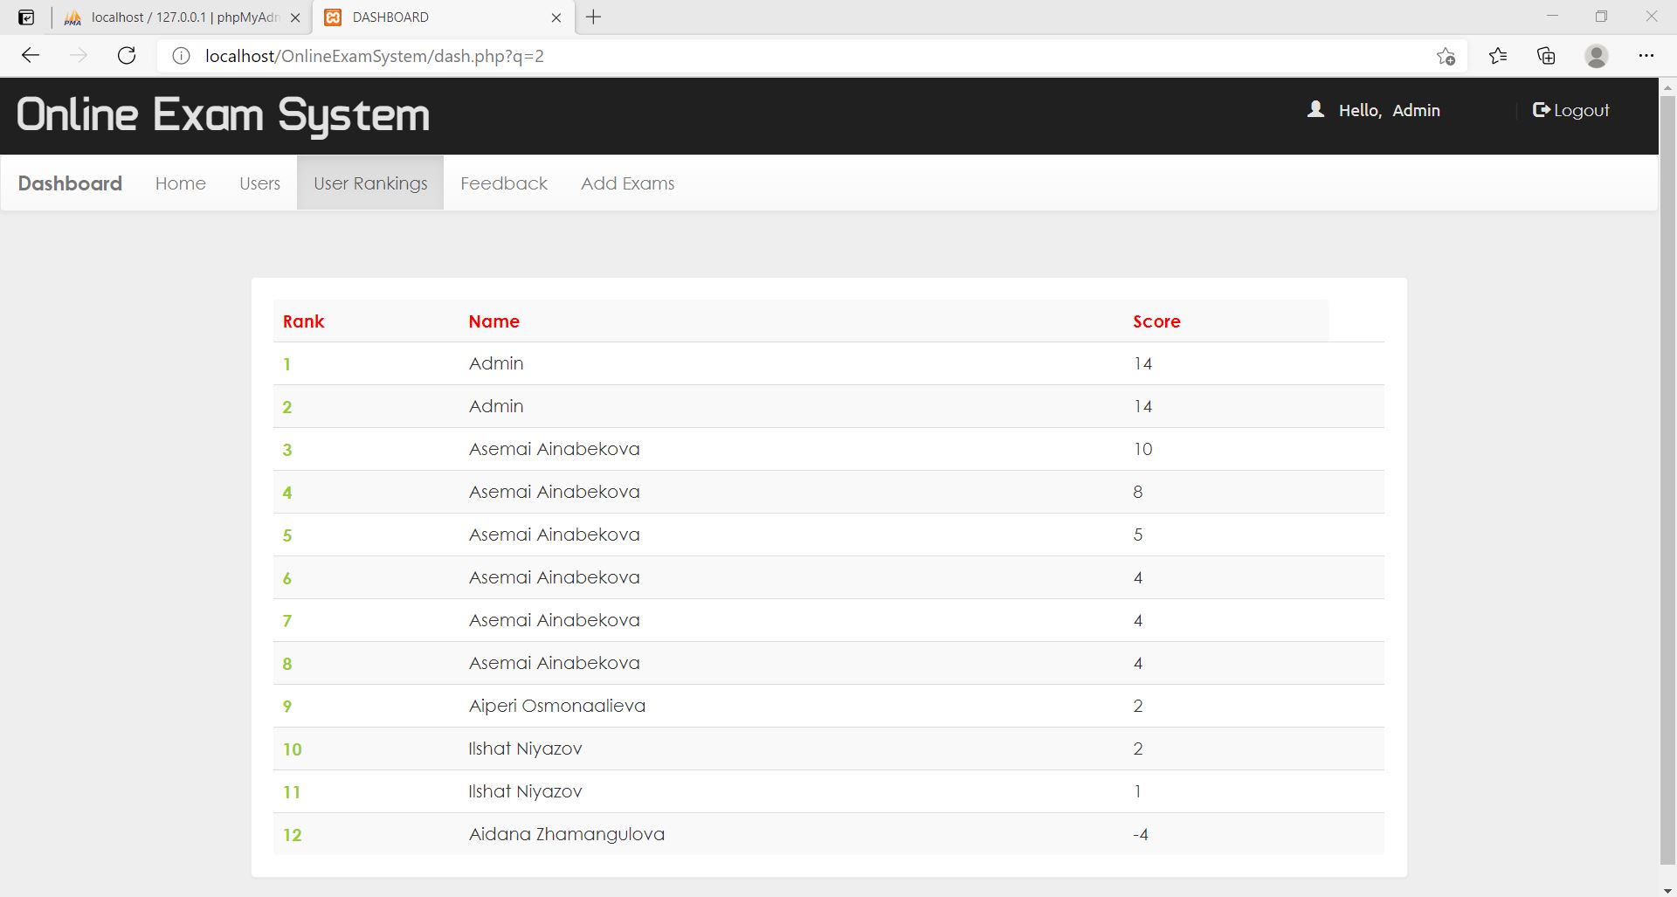The image size is (1677, 897).
Task: Click score 10 in rank 3 row
Action: coord(1143,449)
